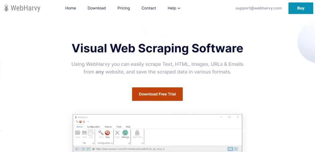Click the Start-Mine icon

tap(137, 132)
